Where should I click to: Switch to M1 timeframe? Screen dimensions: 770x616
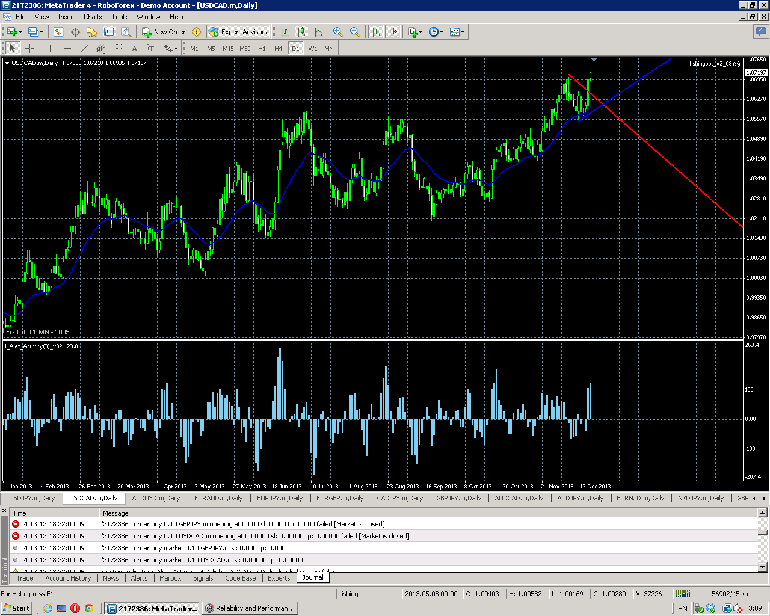194,48
